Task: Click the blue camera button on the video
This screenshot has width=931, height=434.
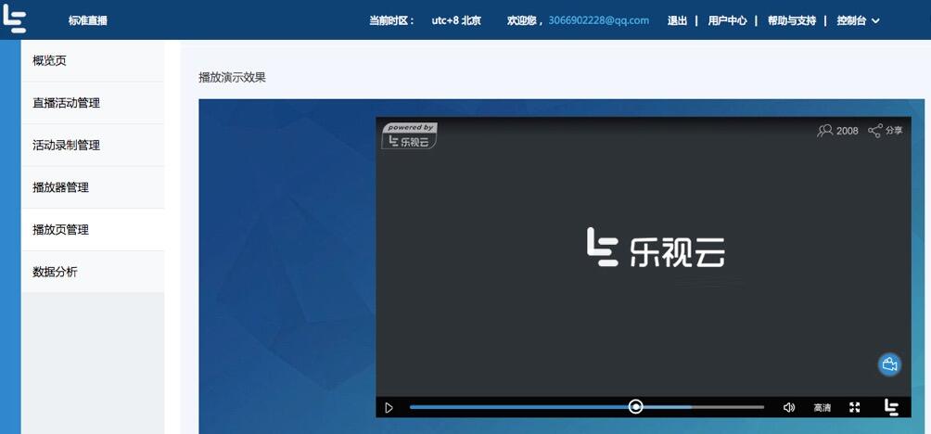Action: [889, 364]
